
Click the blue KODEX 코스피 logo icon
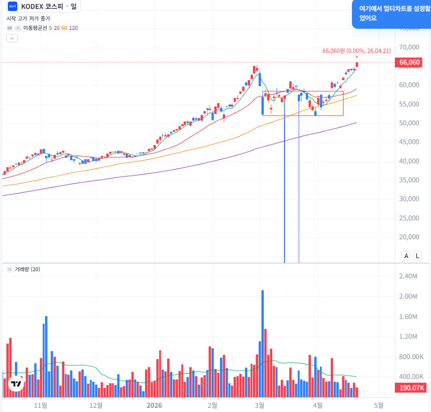pyautogui.click(x=13, y=6)
